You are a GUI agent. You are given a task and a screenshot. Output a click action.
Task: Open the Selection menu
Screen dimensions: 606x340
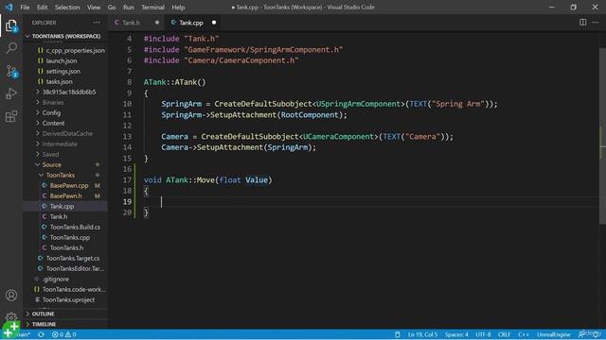click(x=67, y=8)
